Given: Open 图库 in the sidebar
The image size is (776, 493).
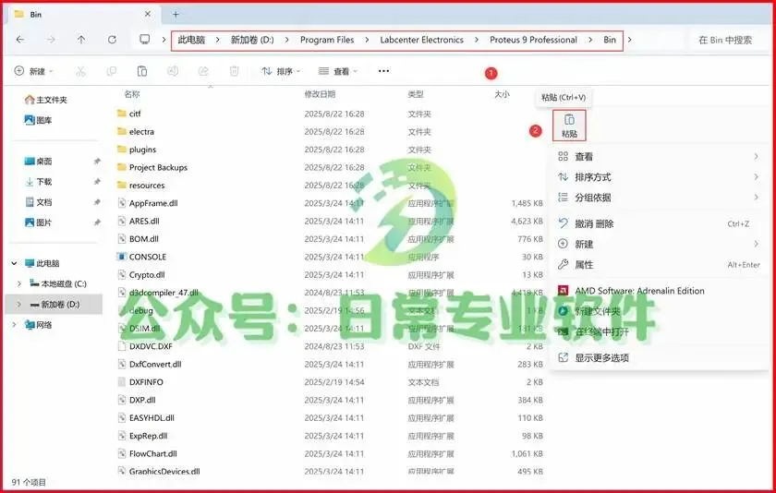Looking at the screenshot, I should [x=38, y=120].
